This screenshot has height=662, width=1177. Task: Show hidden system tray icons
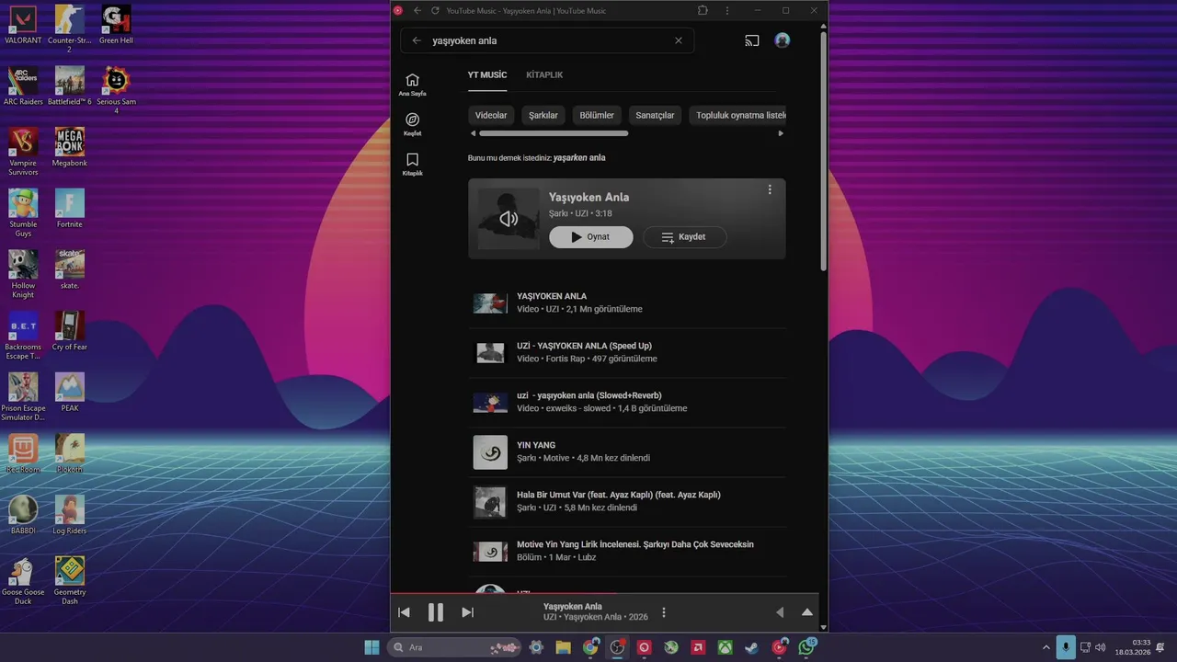point(1046,647)
